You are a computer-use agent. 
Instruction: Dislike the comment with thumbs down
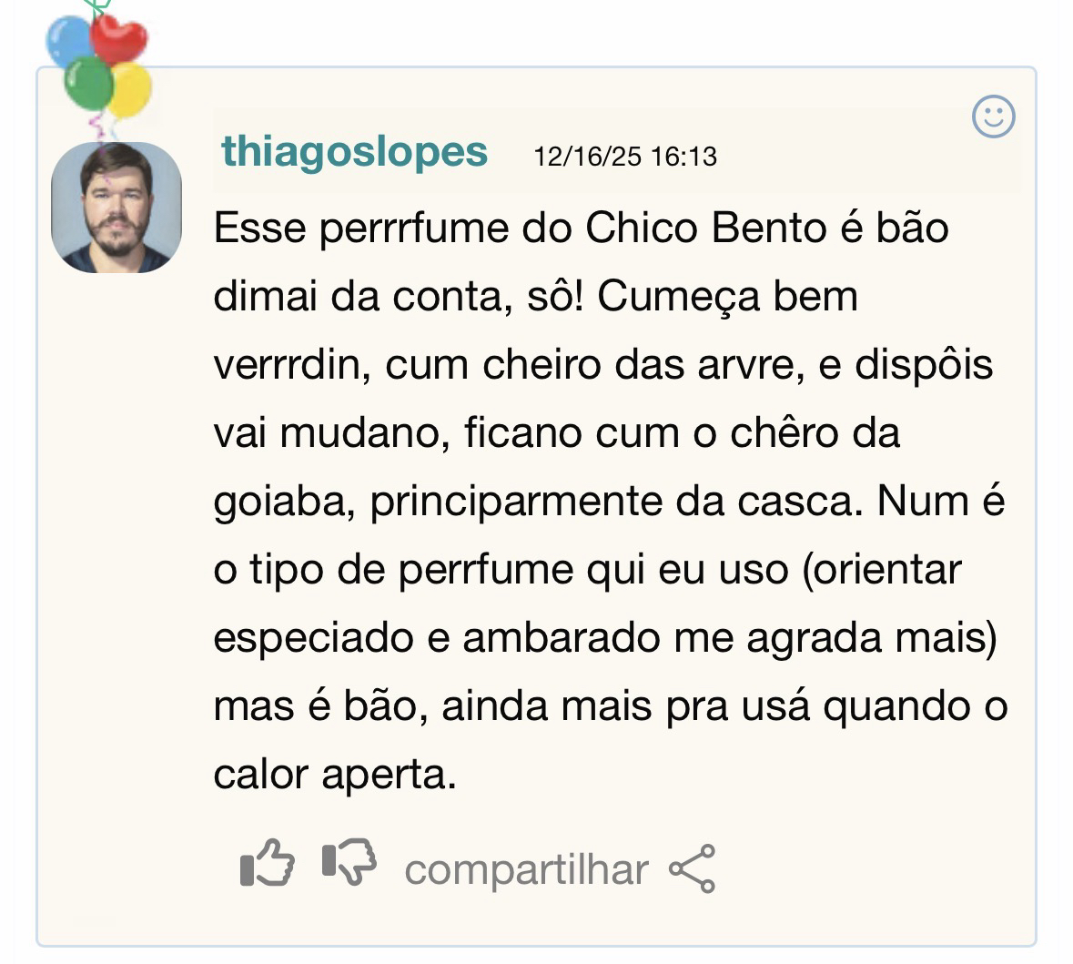coord(349,862)
